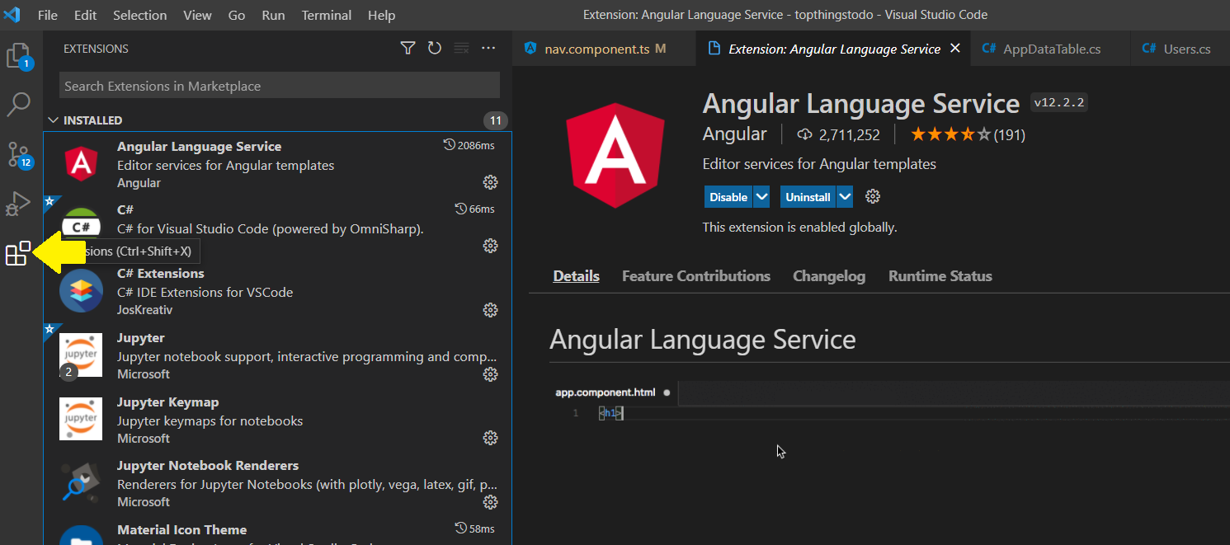Click the Jupyter Keymap list icon
Viewport: 1230px width, 545px height.
81,419
